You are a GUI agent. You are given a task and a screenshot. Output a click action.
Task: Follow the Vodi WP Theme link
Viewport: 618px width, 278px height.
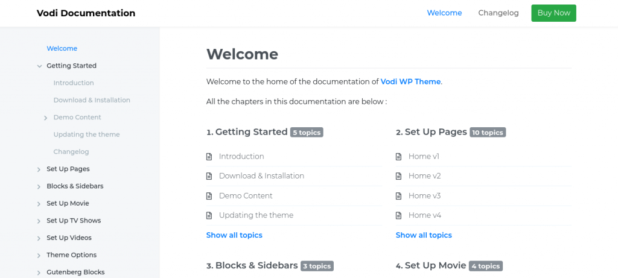[410, 82]
